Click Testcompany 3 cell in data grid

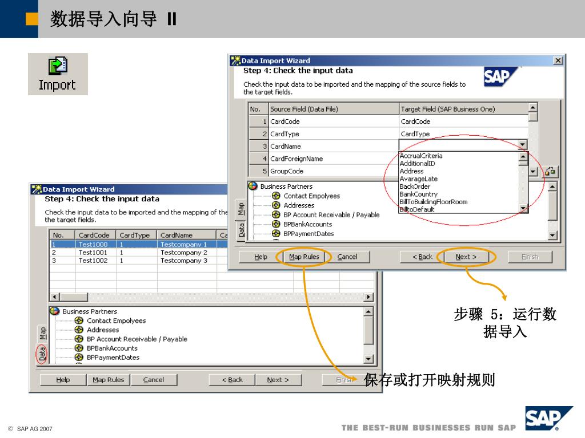pyautogui.click(x=187, y=261)
